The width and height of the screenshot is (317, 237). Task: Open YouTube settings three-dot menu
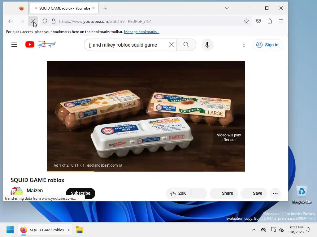[x=244, y=45]
